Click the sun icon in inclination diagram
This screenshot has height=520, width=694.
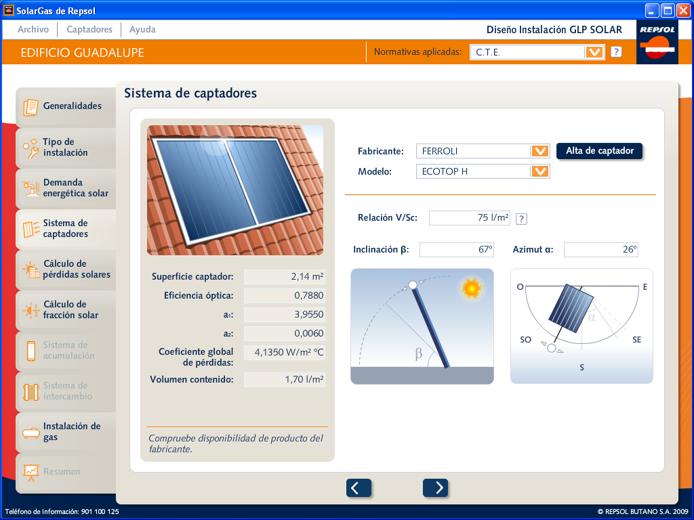[472, 288]
